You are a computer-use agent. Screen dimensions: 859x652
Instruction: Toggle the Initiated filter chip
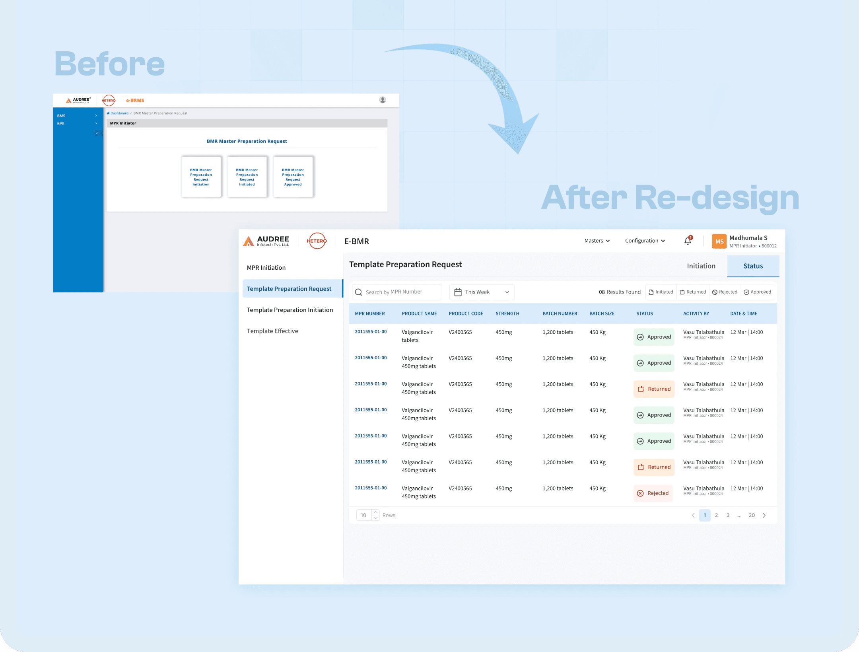tap(661, 292)
